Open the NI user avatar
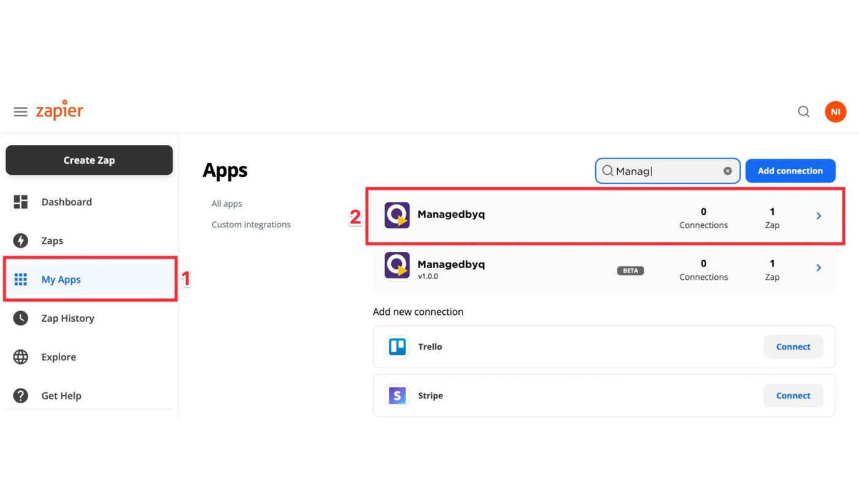The height and width of the screenshot is (483, 859). pyautogui.click(x=835, y=112)
